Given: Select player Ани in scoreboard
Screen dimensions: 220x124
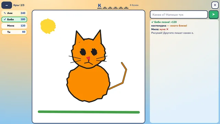Looking at the screenshot, I should [x=14, y=13].
